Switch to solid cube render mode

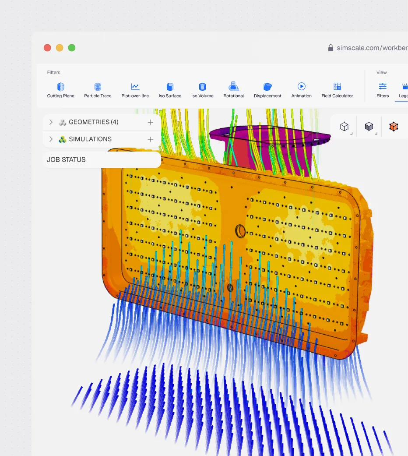pyautogui.click(x=369, y=127)
